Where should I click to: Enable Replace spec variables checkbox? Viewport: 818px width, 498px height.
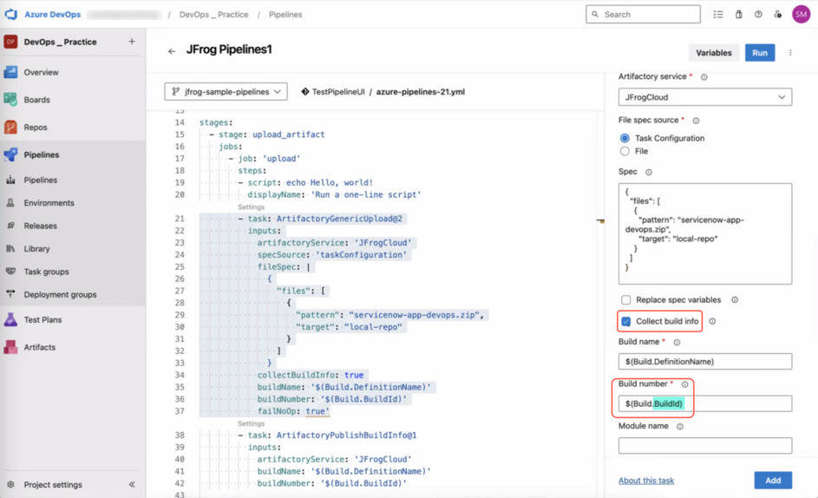point(625,299)
